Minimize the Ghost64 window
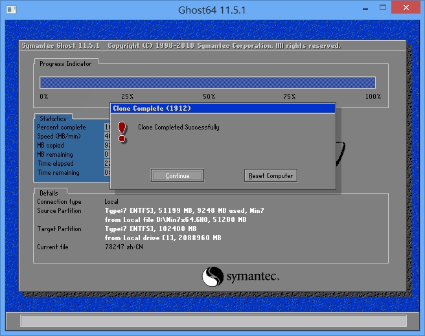 point(365,8)
